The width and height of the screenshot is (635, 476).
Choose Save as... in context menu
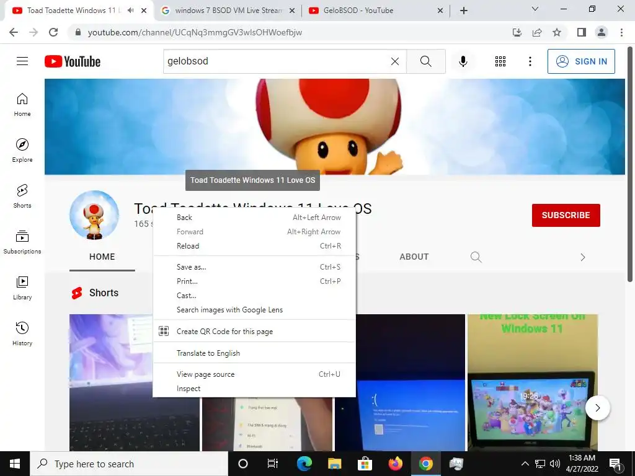tap(254, 267)
